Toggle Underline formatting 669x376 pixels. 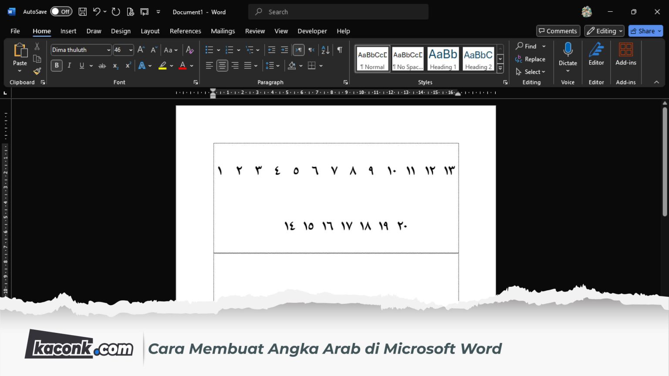click(81, 66)
